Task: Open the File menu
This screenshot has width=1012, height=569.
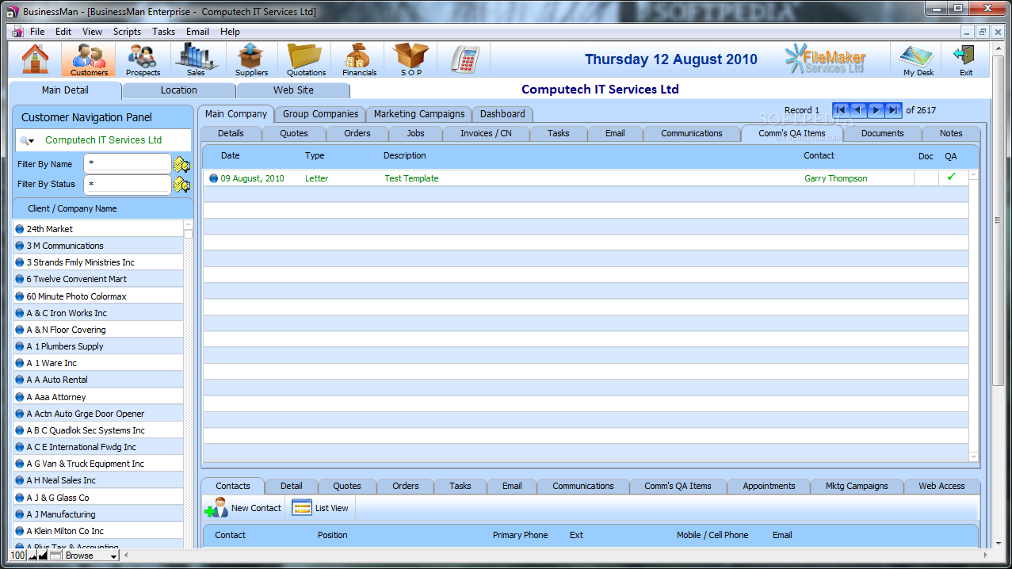Action: [37, 32]
